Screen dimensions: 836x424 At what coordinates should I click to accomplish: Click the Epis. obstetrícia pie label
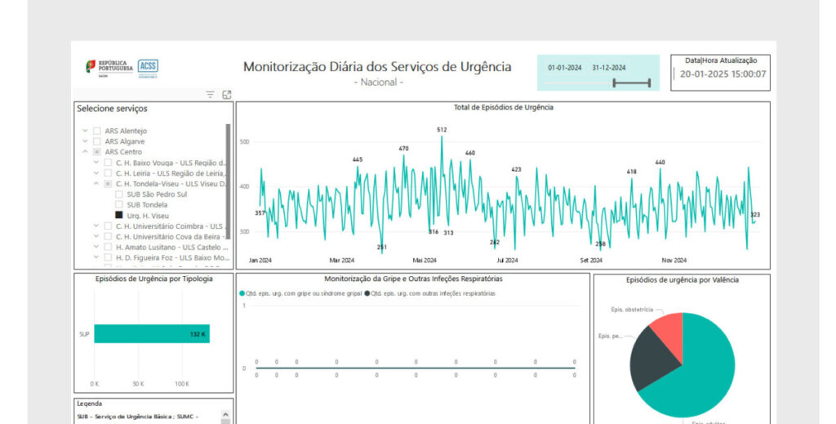coord(632,310)
